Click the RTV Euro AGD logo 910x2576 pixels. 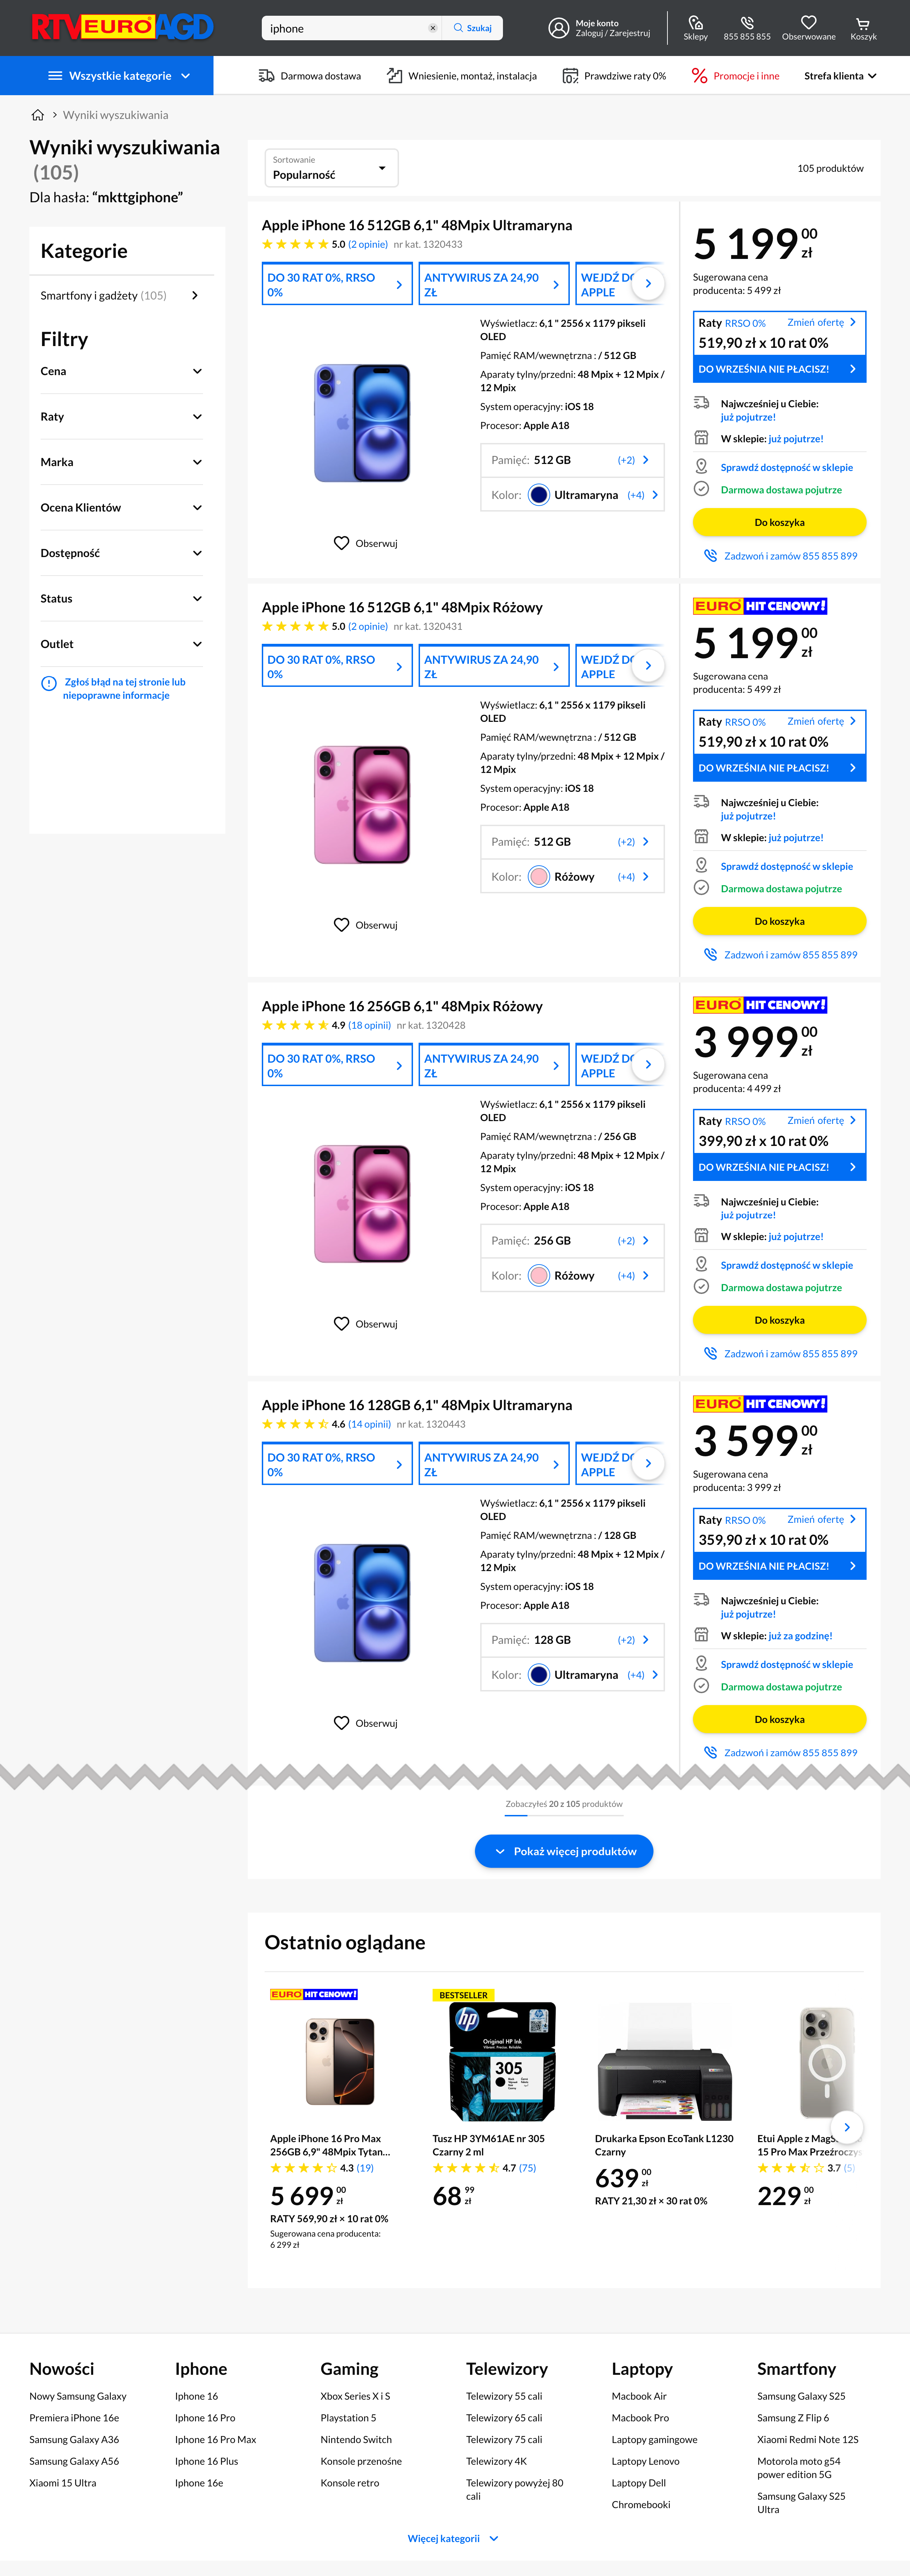(122, 27)
